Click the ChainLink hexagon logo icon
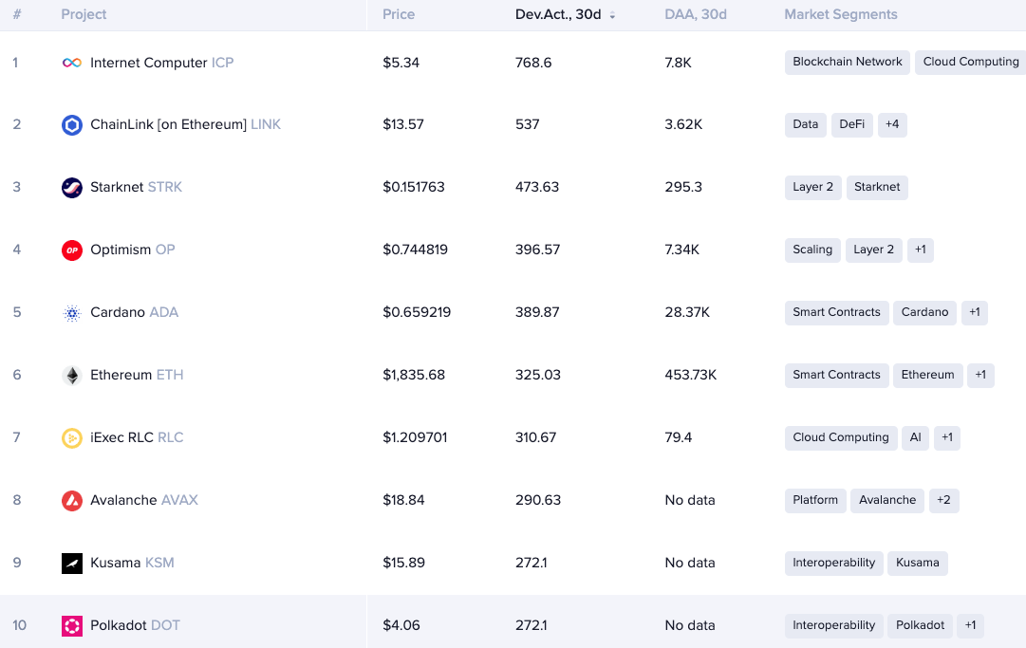1026x648 pixels. (72, 125)
